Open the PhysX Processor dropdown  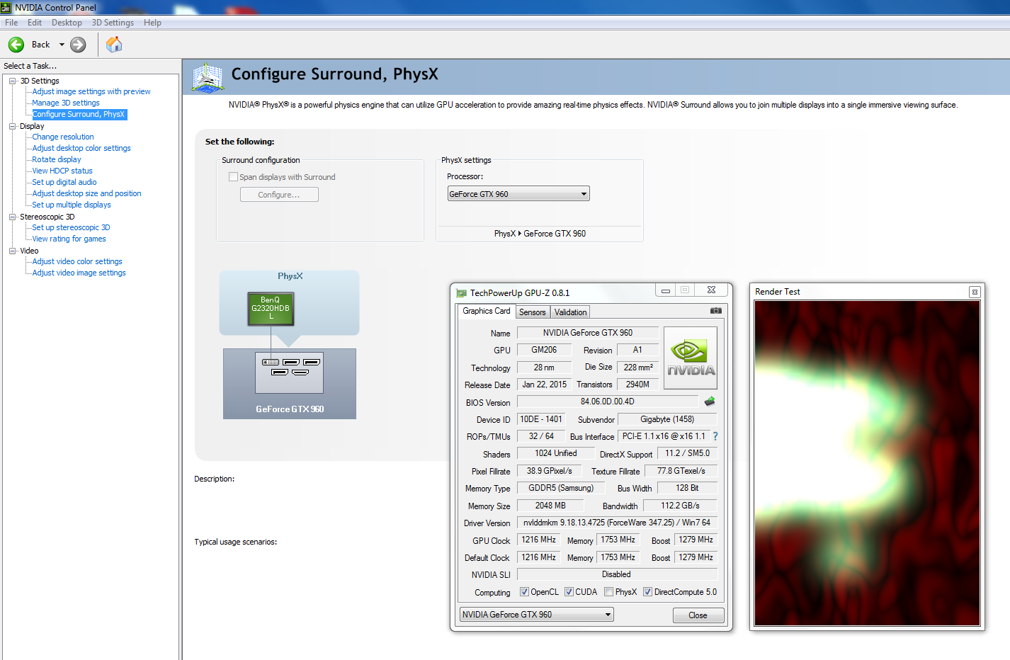coord(518,194)
